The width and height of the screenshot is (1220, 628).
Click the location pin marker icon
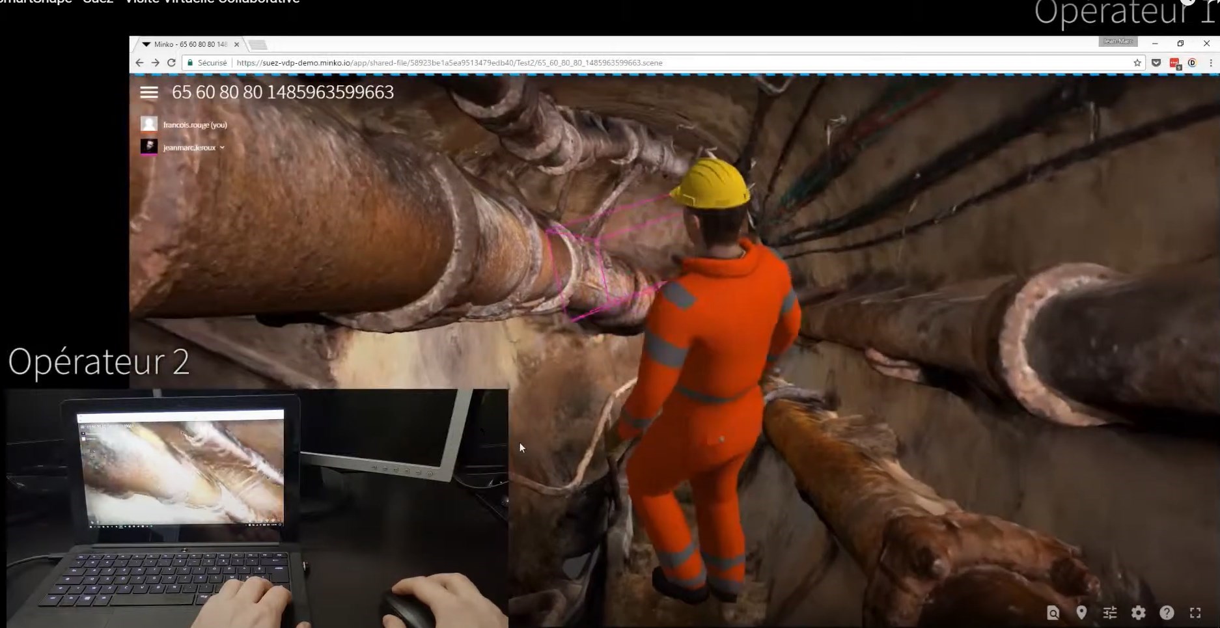(x=1081, y=612)
